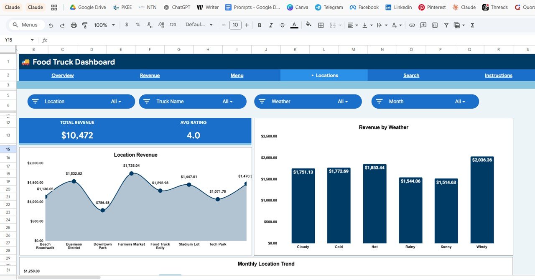Viewport: 535px width, 280px height.
Task: Click the Instructions link
Action: tap(498, 75)
